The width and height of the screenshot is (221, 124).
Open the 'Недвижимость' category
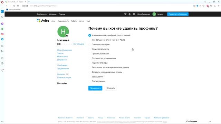point(63,21)
